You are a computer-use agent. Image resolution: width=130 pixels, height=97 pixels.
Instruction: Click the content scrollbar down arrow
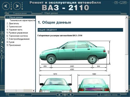(127, 91)
